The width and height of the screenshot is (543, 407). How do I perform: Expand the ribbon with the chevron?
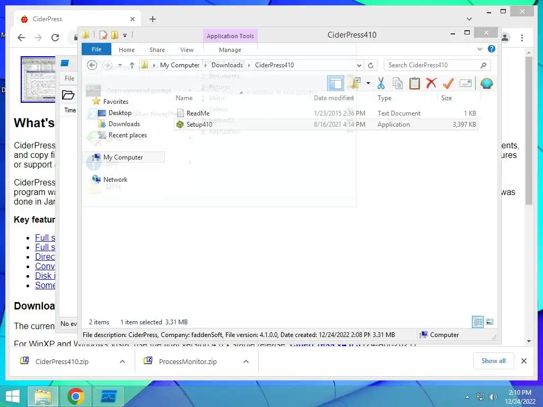coord(479,49)
